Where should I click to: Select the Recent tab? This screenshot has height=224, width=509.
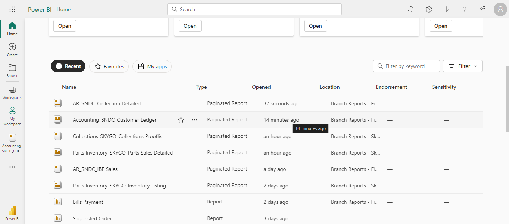click(68, 66)
